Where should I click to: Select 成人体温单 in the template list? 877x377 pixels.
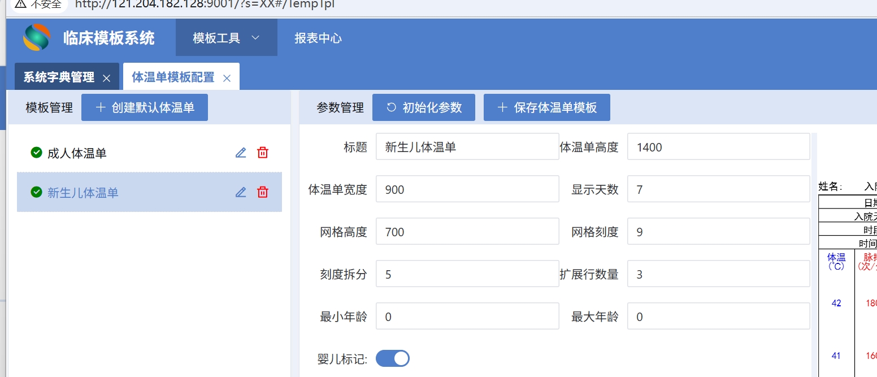click(77, 153)
